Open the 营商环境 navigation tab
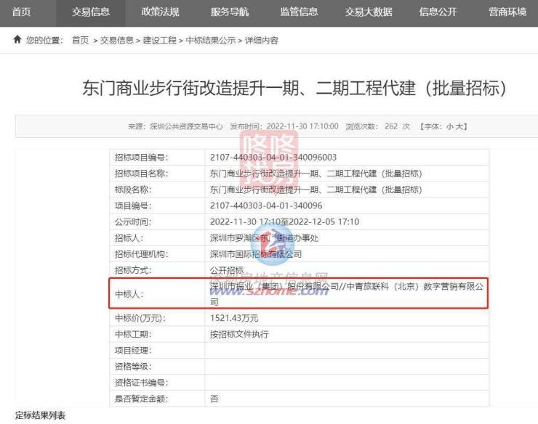The width and height of the screenshot is (538, 424). (507, 12)
